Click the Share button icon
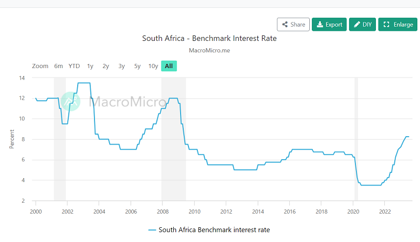420x242 pixels. coord(285,25)
